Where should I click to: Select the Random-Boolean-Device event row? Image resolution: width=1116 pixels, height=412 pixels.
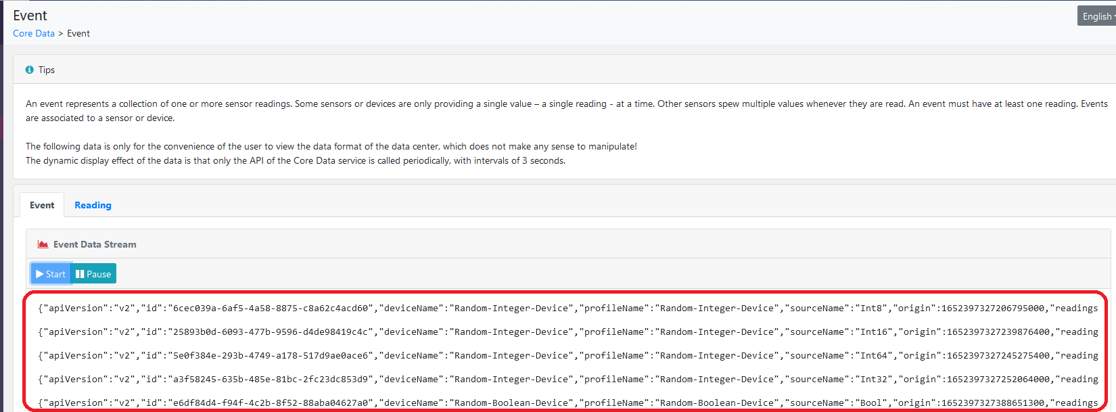coord(568,403)
